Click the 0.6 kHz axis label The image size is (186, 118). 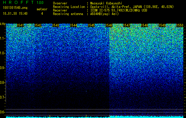pyautogui.click(x=2, y=112)
